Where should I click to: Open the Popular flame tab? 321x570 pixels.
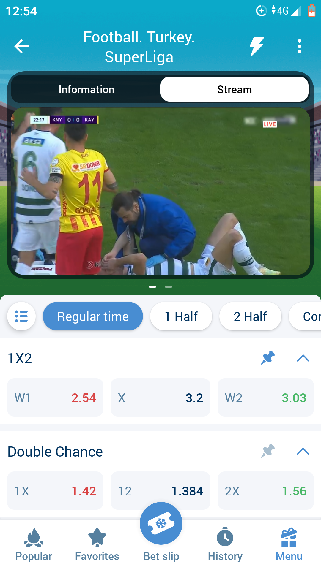(x=34, y=545)
